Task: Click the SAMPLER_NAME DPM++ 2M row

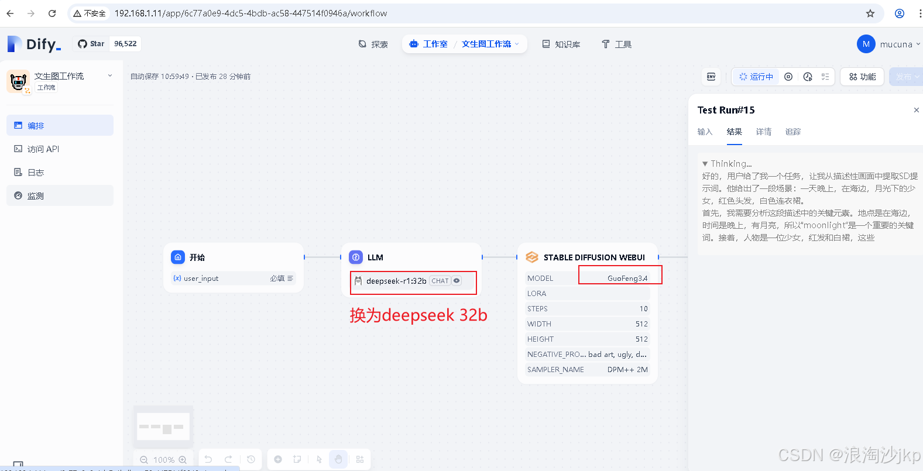Action: [588, 370]
